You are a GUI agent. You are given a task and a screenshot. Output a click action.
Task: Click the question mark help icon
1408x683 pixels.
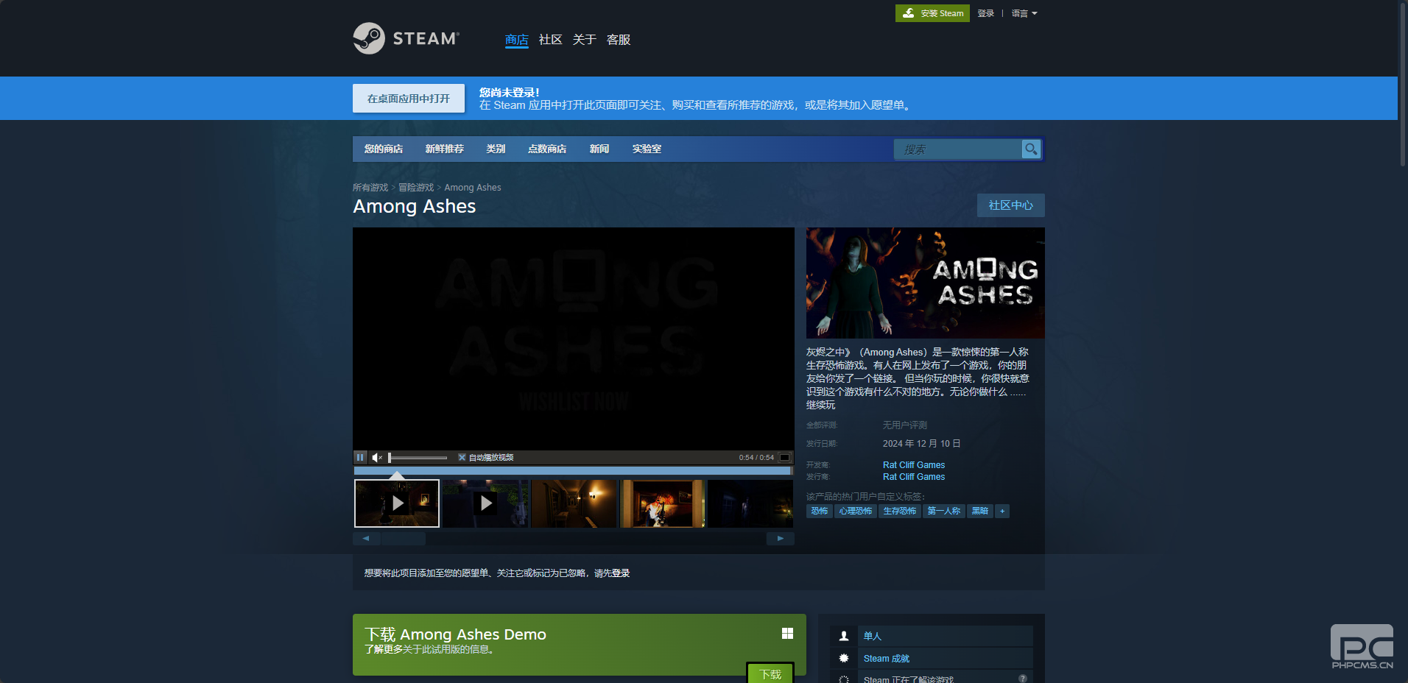(1023, 679)
